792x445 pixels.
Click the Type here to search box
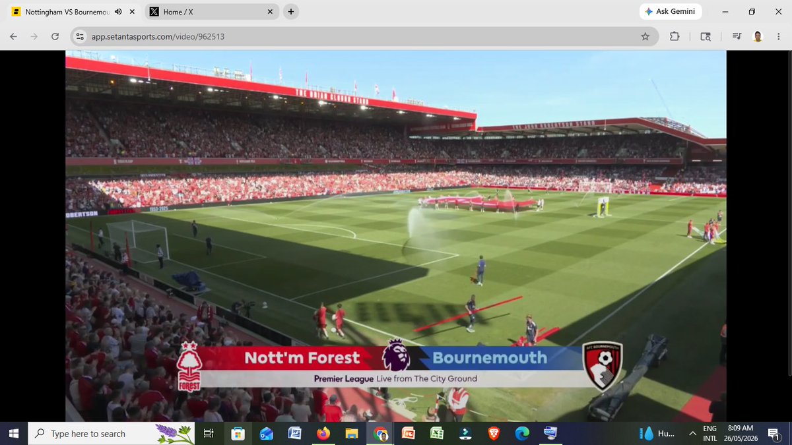point(112,434)
